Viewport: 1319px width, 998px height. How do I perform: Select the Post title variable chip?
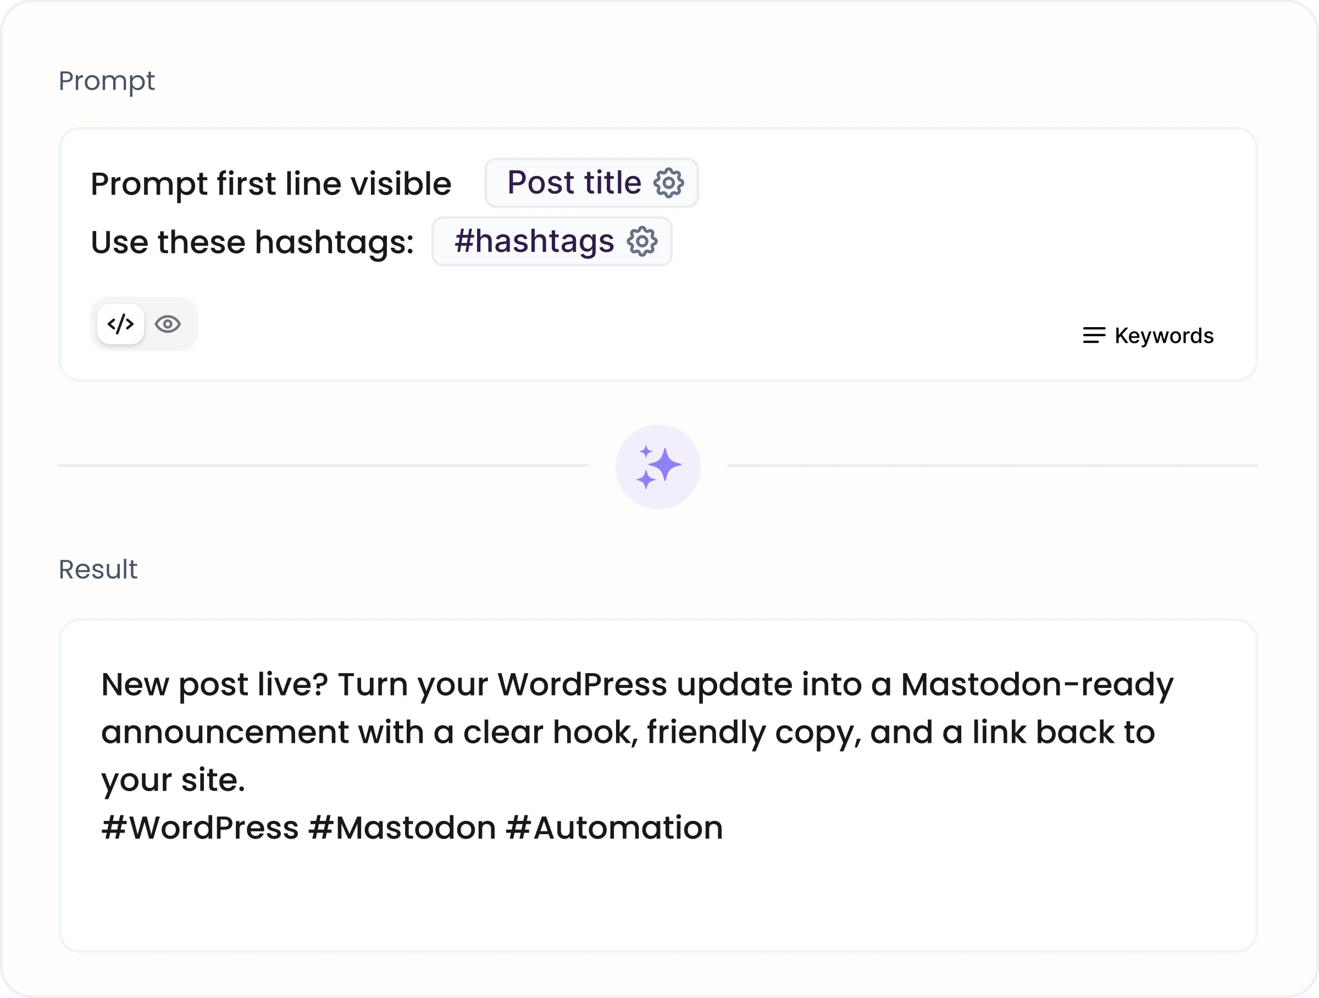point(591,183)
